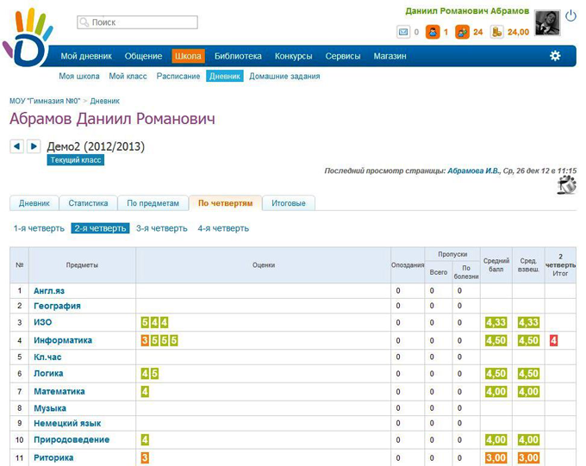The height and width of the screenshot is (466, 586).
Task: Open Магазин menu
Action: coord(390,56)
